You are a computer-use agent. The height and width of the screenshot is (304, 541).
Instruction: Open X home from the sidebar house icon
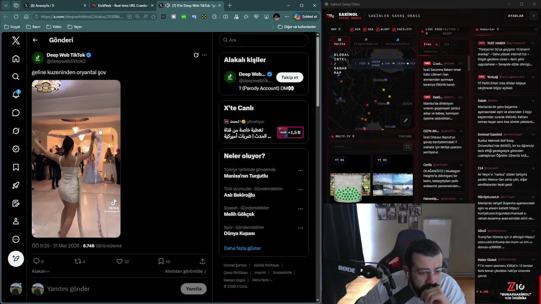click(16, 59)
